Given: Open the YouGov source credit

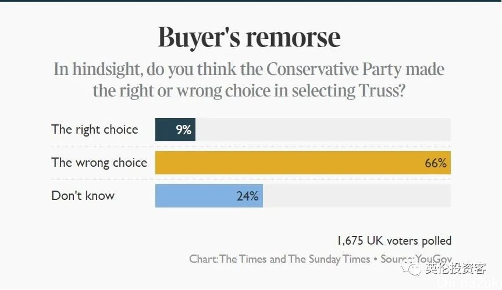Looking at the screenshot, I should click(433, 259).
